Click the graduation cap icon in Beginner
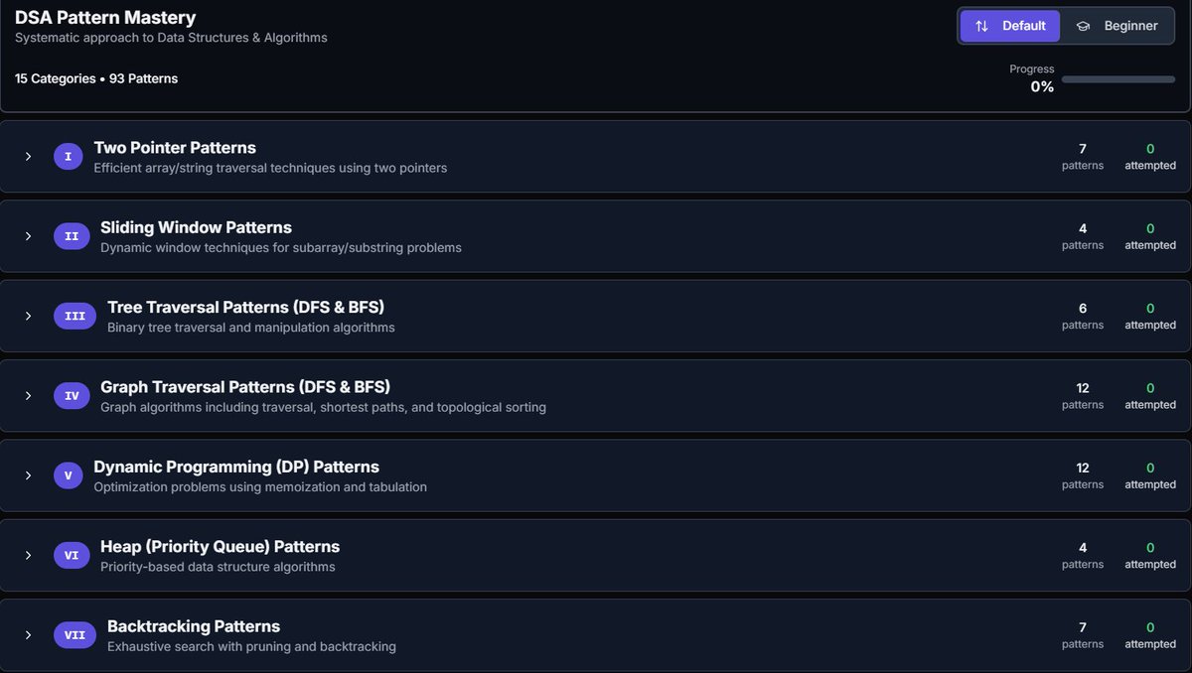This screenshot has height=673, width=1192. click(1083, 26)
